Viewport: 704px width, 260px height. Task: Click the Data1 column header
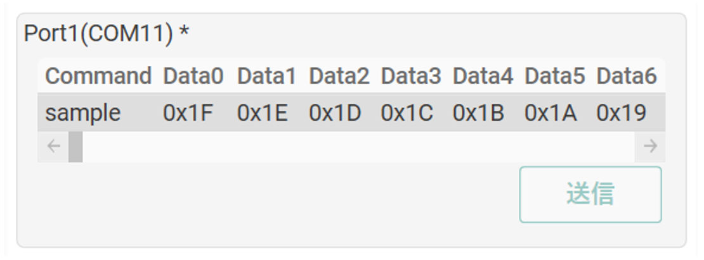[x=267, y=77]
